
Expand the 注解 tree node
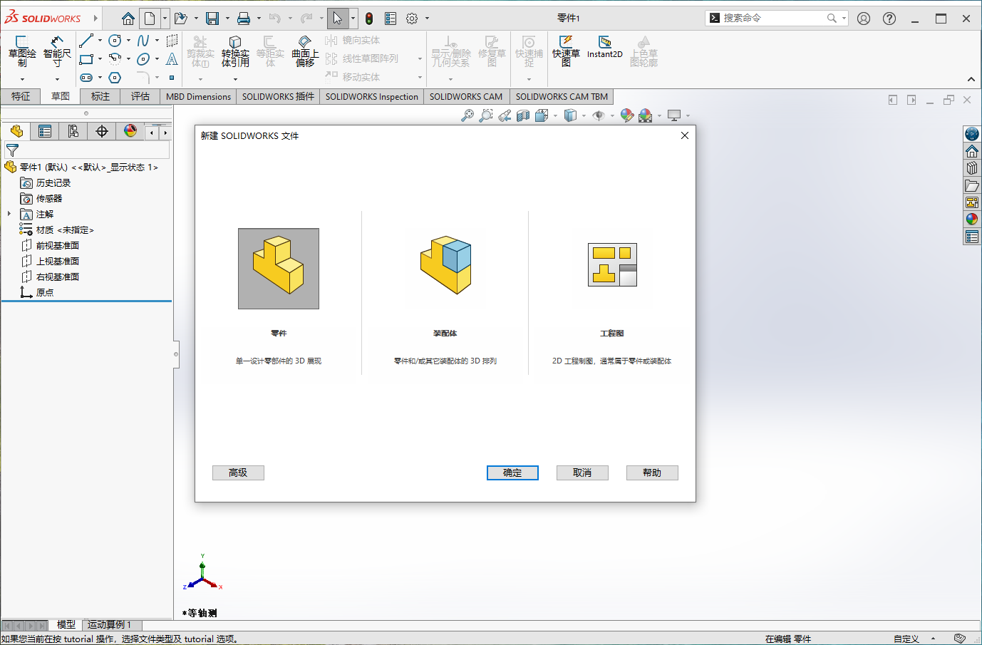(x=9, y=214)
